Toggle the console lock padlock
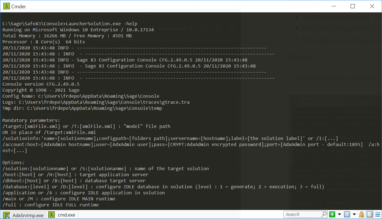 (x=361, y=214)
